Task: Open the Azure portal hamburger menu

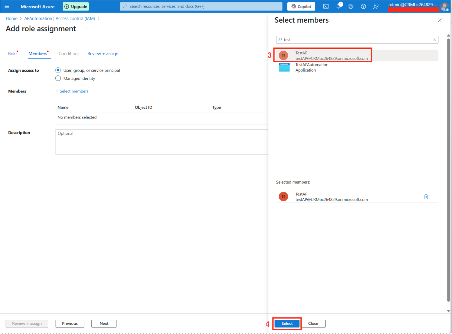Action: (7, 7)
